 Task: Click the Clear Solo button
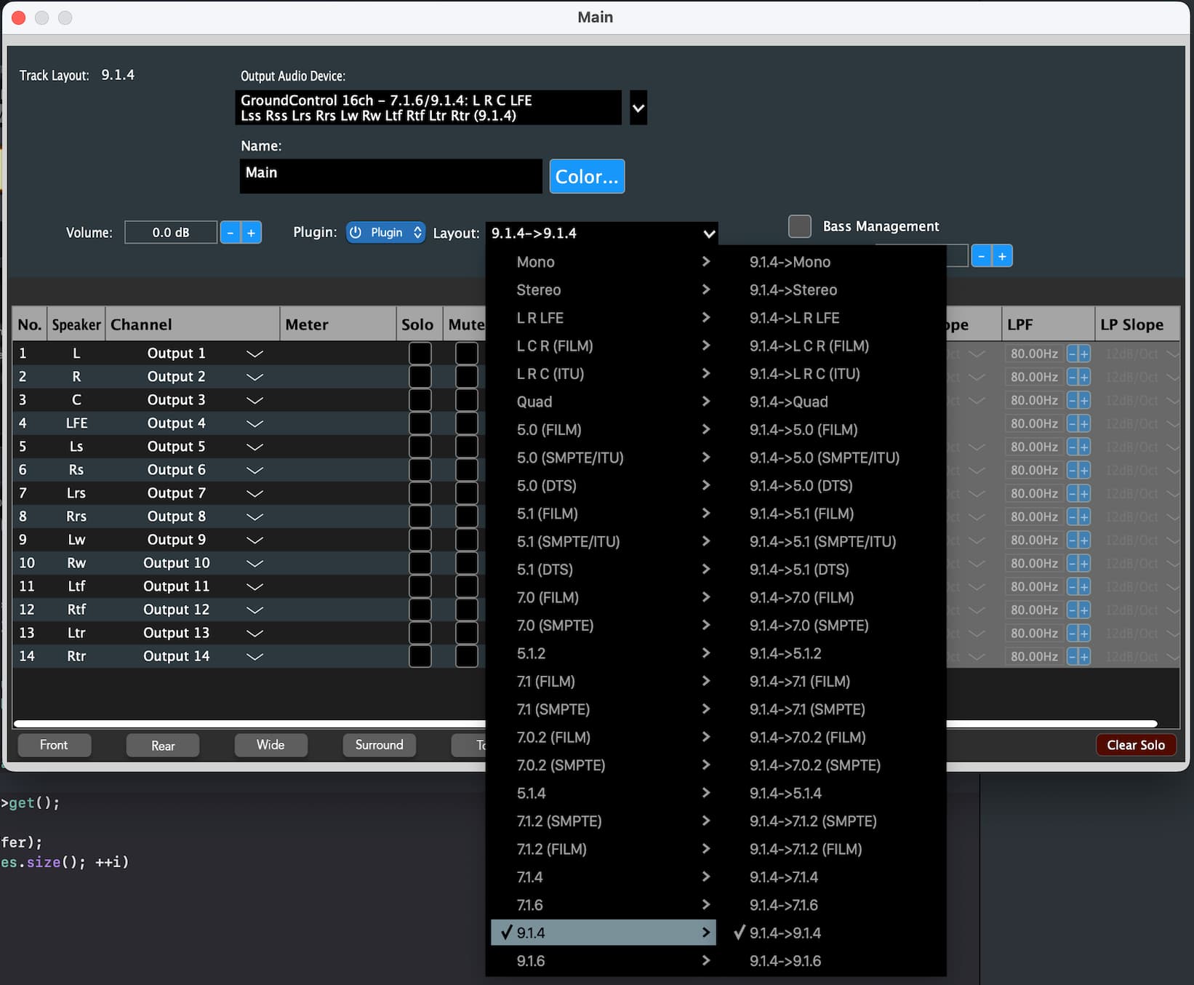click(1135, 745)
